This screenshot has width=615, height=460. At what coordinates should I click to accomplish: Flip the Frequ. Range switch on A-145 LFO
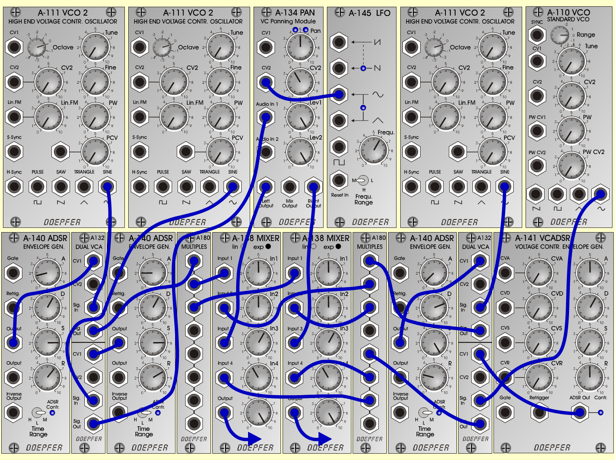363,181
